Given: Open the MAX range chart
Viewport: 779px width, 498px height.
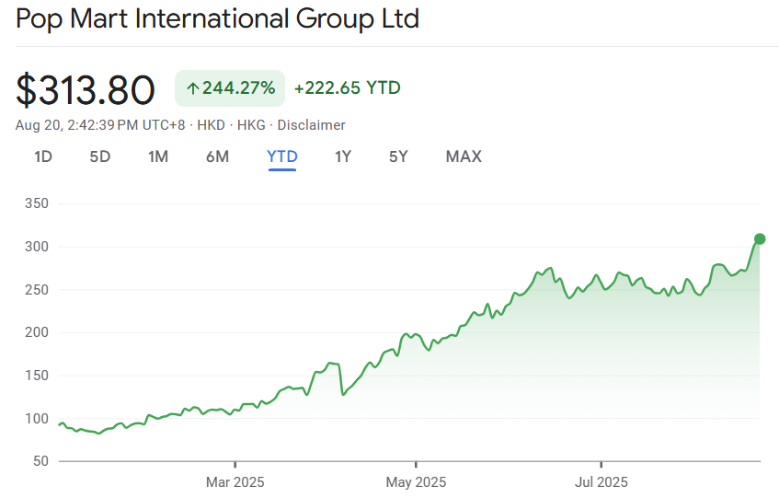Looking at the screenshot, I should click(x=464, y=156).
